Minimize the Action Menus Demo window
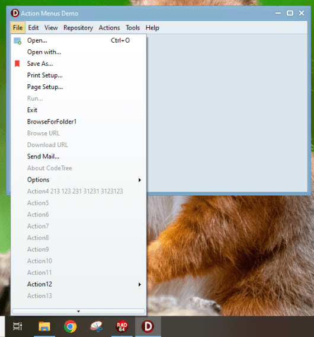Viewport: 314px width, 337px height. coord(278,13)
